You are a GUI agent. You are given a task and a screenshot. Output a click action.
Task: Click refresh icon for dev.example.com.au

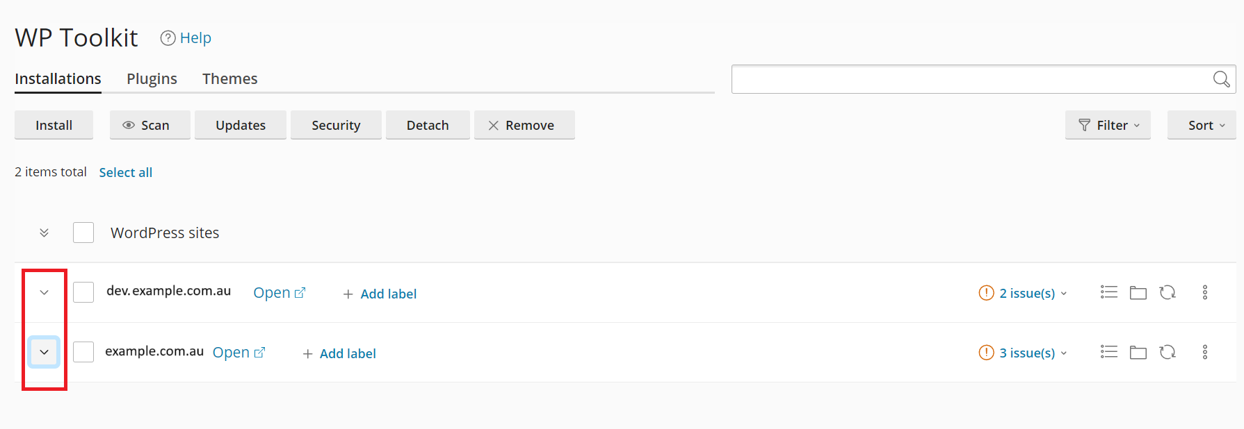tap(1168, 292)
